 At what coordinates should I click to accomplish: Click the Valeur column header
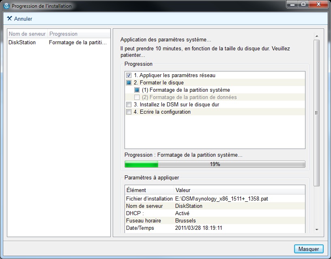coord(239,190)
